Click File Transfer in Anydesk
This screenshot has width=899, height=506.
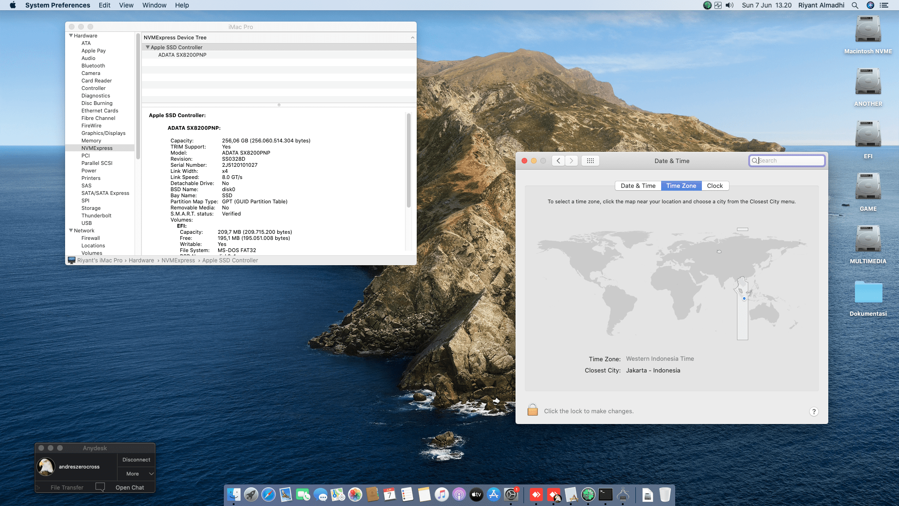tap(67, 487)
